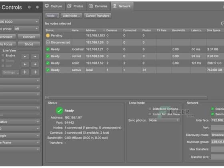Click the large green Ready status icon
The height and width of the screenshot is (168, 224).
[x=60, y=110]
